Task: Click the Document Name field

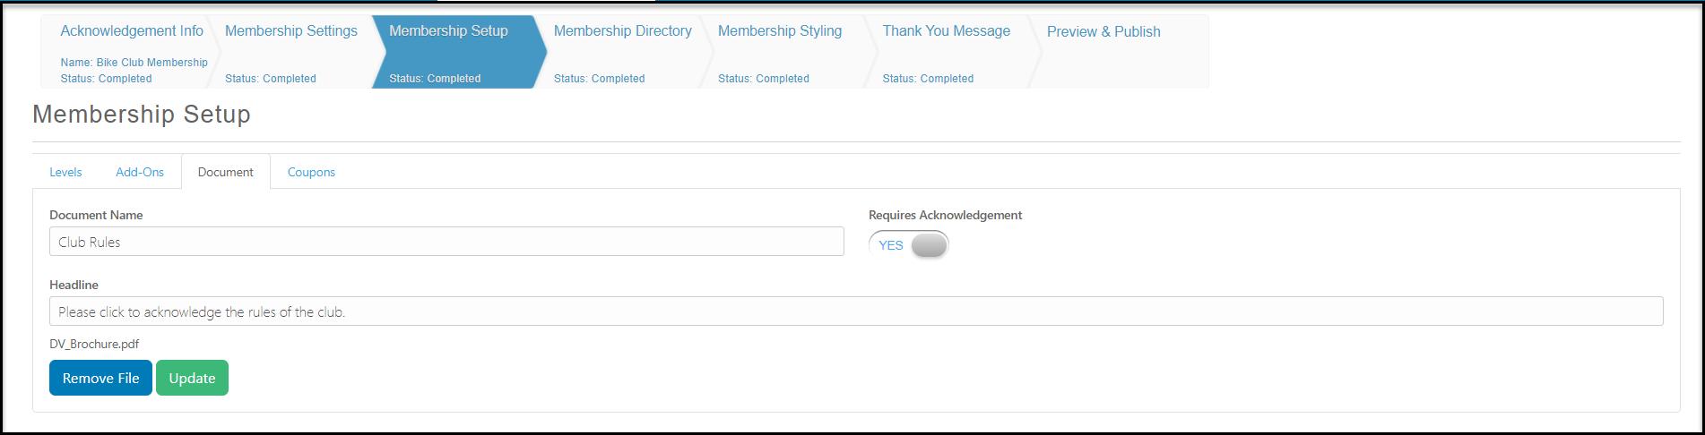Action: pos(446,242)
